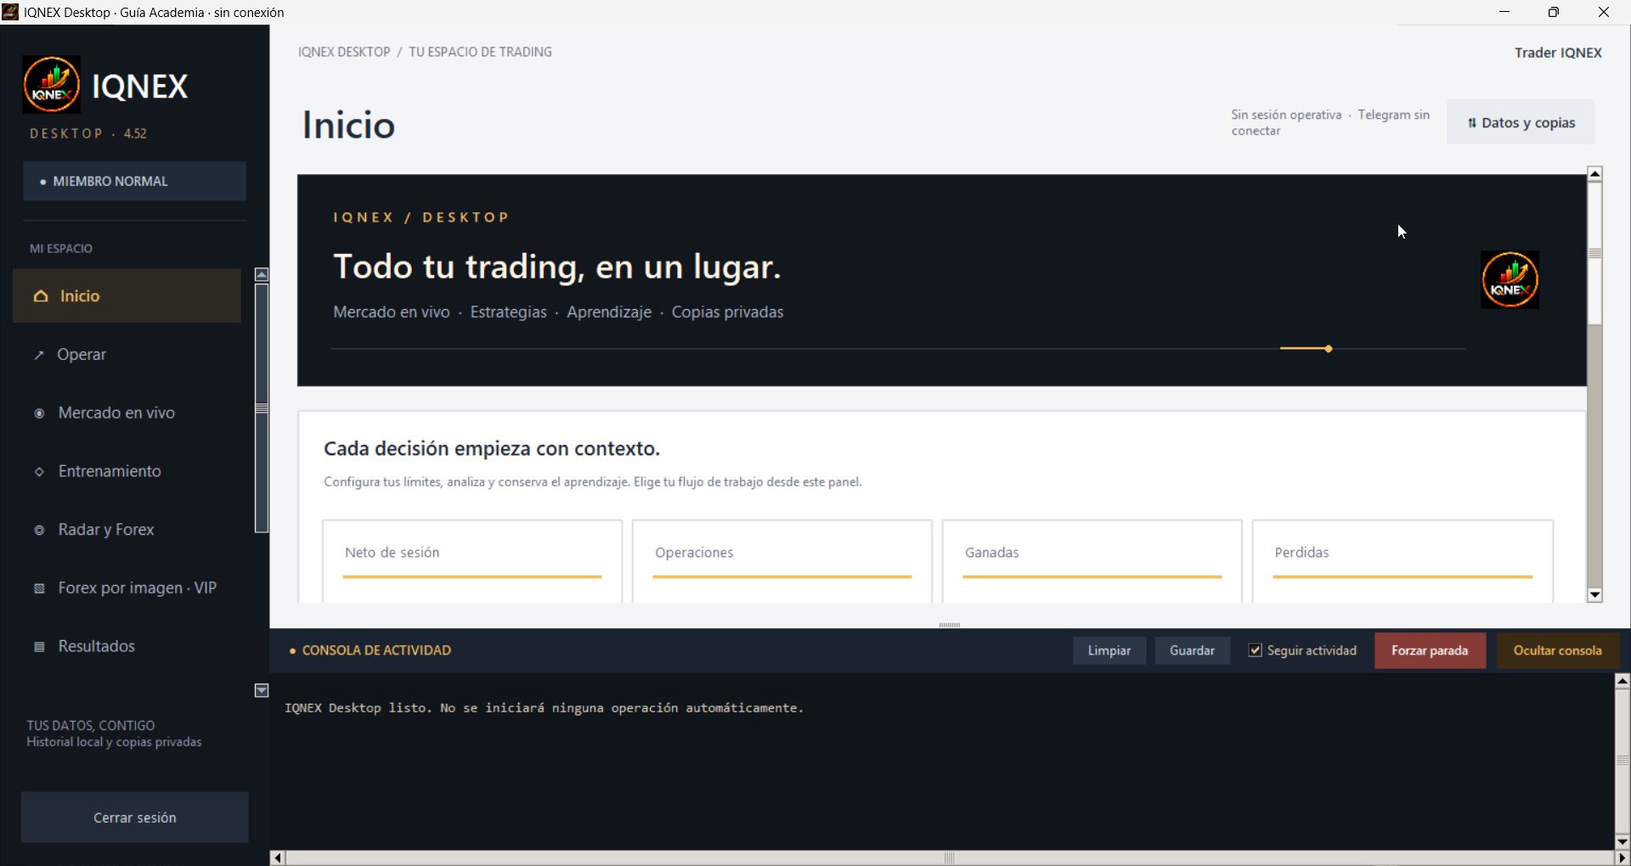Image resolution: width=1631 pixels, height=866 pixels.
Task: Click the home icon beside Inicio
Action: pyautogui.click(x=40, y=296)
